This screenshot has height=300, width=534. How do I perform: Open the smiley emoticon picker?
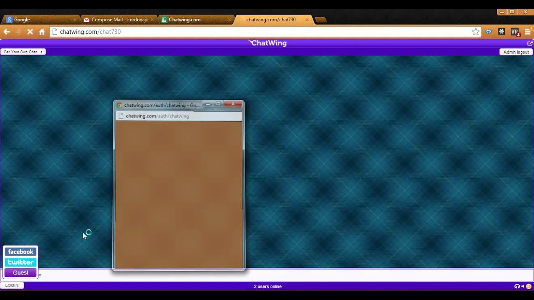click(x=529, y=286)
